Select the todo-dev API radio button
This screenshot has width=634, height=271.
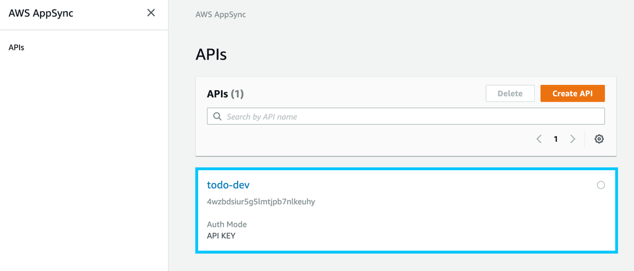coord(601,185)
